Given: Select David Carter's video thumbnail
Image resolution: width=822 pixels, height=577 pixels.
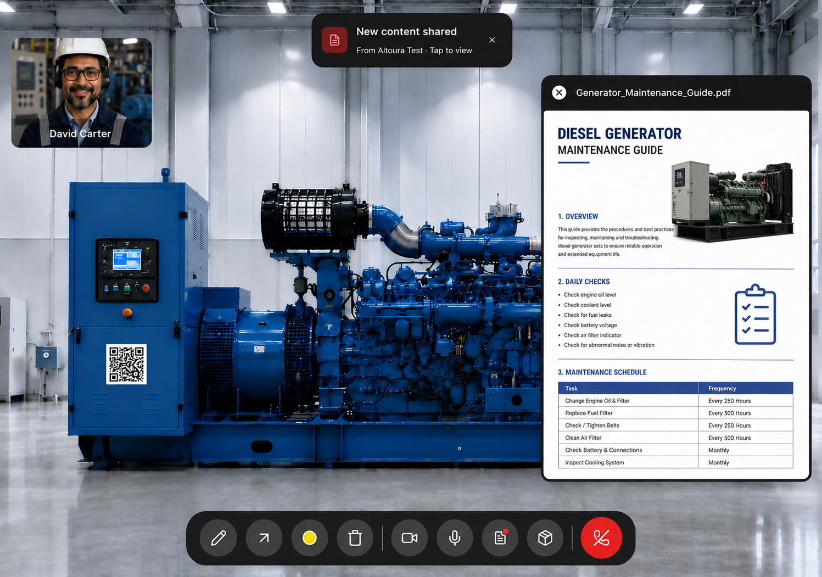Looking at the screenshot, I should [x=82, y=93].
